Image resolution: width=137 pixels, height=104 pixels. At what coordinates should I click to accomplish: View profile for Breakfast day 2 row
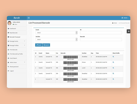coord(113,57)
